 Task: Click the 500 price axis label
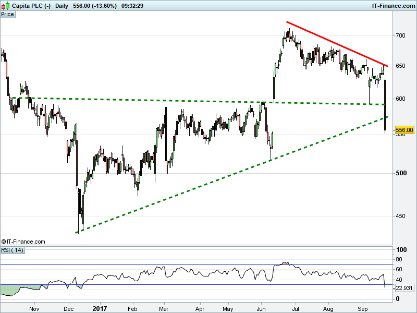pyautogui.click(x=401, y=173)
